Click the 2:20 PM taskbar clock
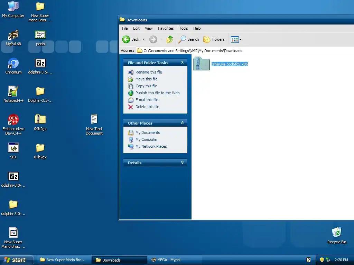 [341, 260]
